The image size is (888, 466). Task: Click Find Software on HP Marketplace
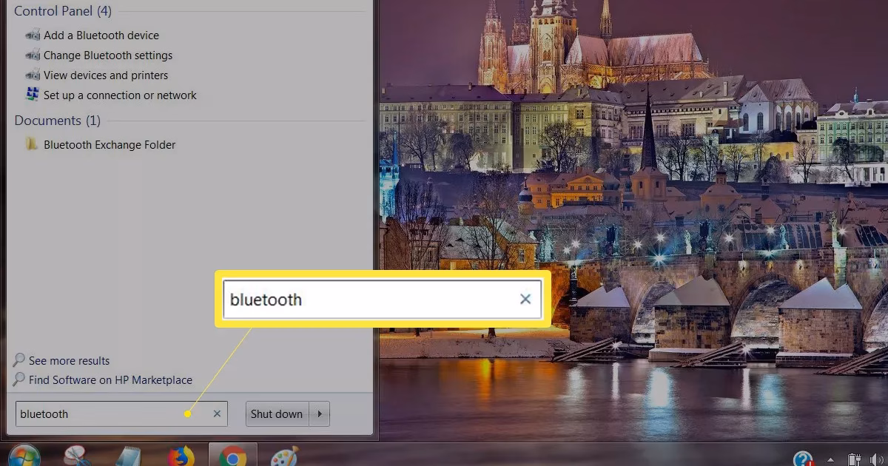(110, 379)
